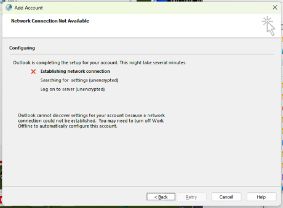Click the 'Configuring' section label
This screenshot has width=283, height=208.
coord(22,48)
